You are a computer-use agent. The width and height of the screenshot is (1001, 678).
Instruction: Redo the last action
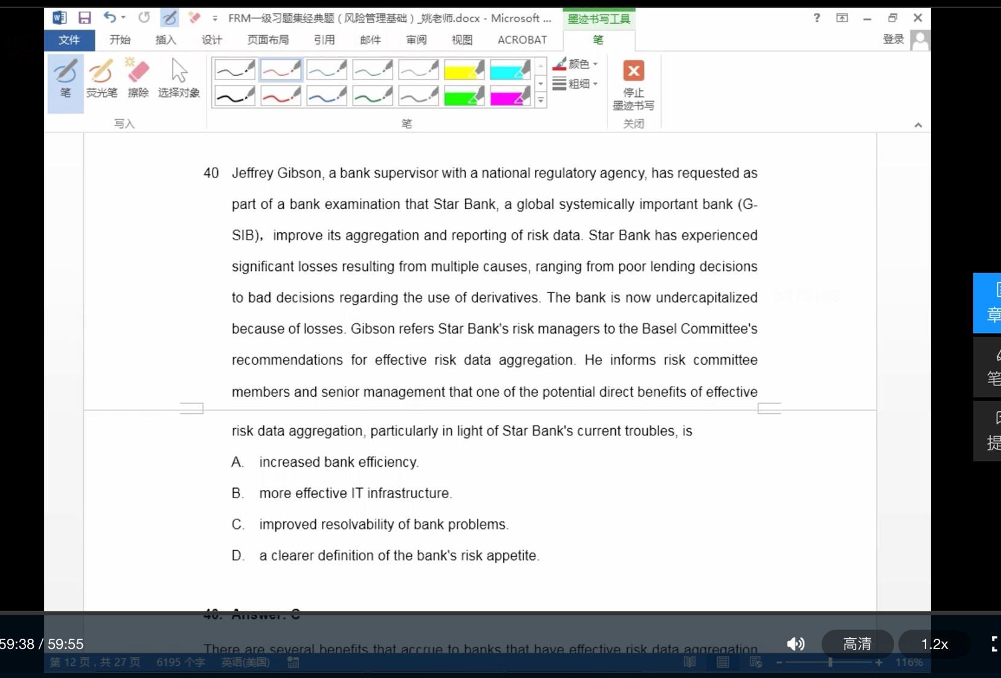pos(144,17)
